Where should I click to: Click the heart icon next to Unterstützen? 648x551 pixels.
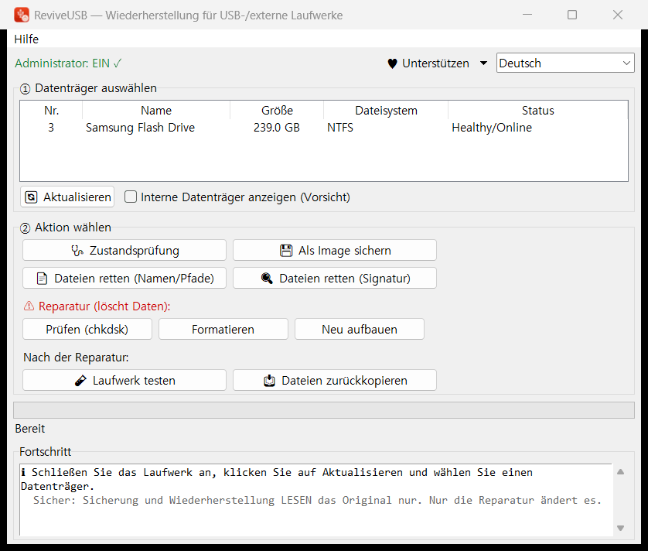click(x=392, y=63)
